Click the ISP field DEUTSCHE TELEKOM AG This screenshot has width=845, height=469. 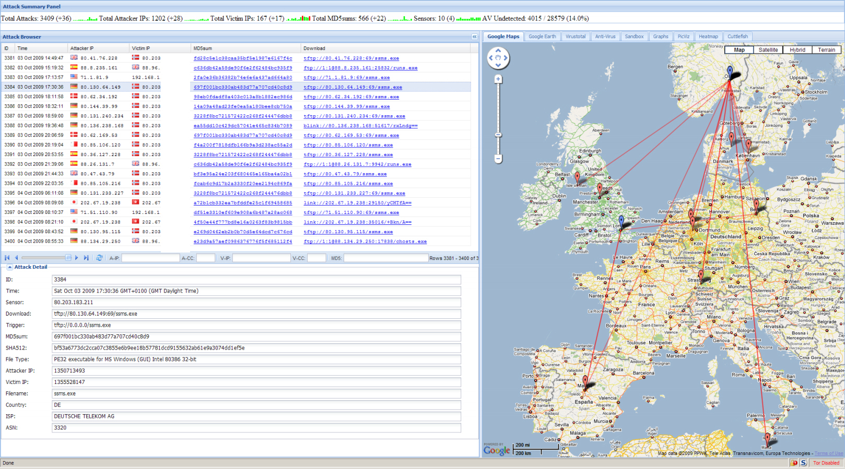pyautogui.click(x=256, y=416)
